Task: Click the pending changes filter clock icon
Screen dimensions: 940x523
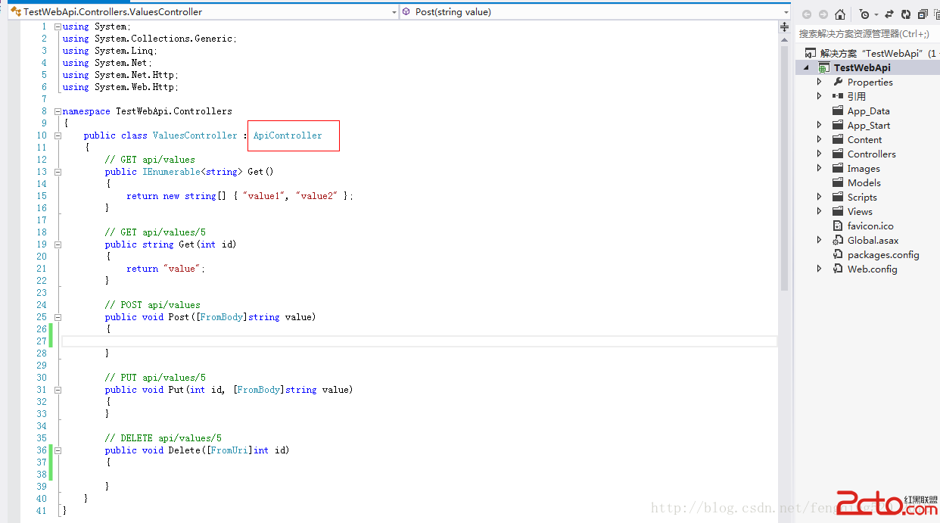Action: pyautogui.click(x=864, y=14)
